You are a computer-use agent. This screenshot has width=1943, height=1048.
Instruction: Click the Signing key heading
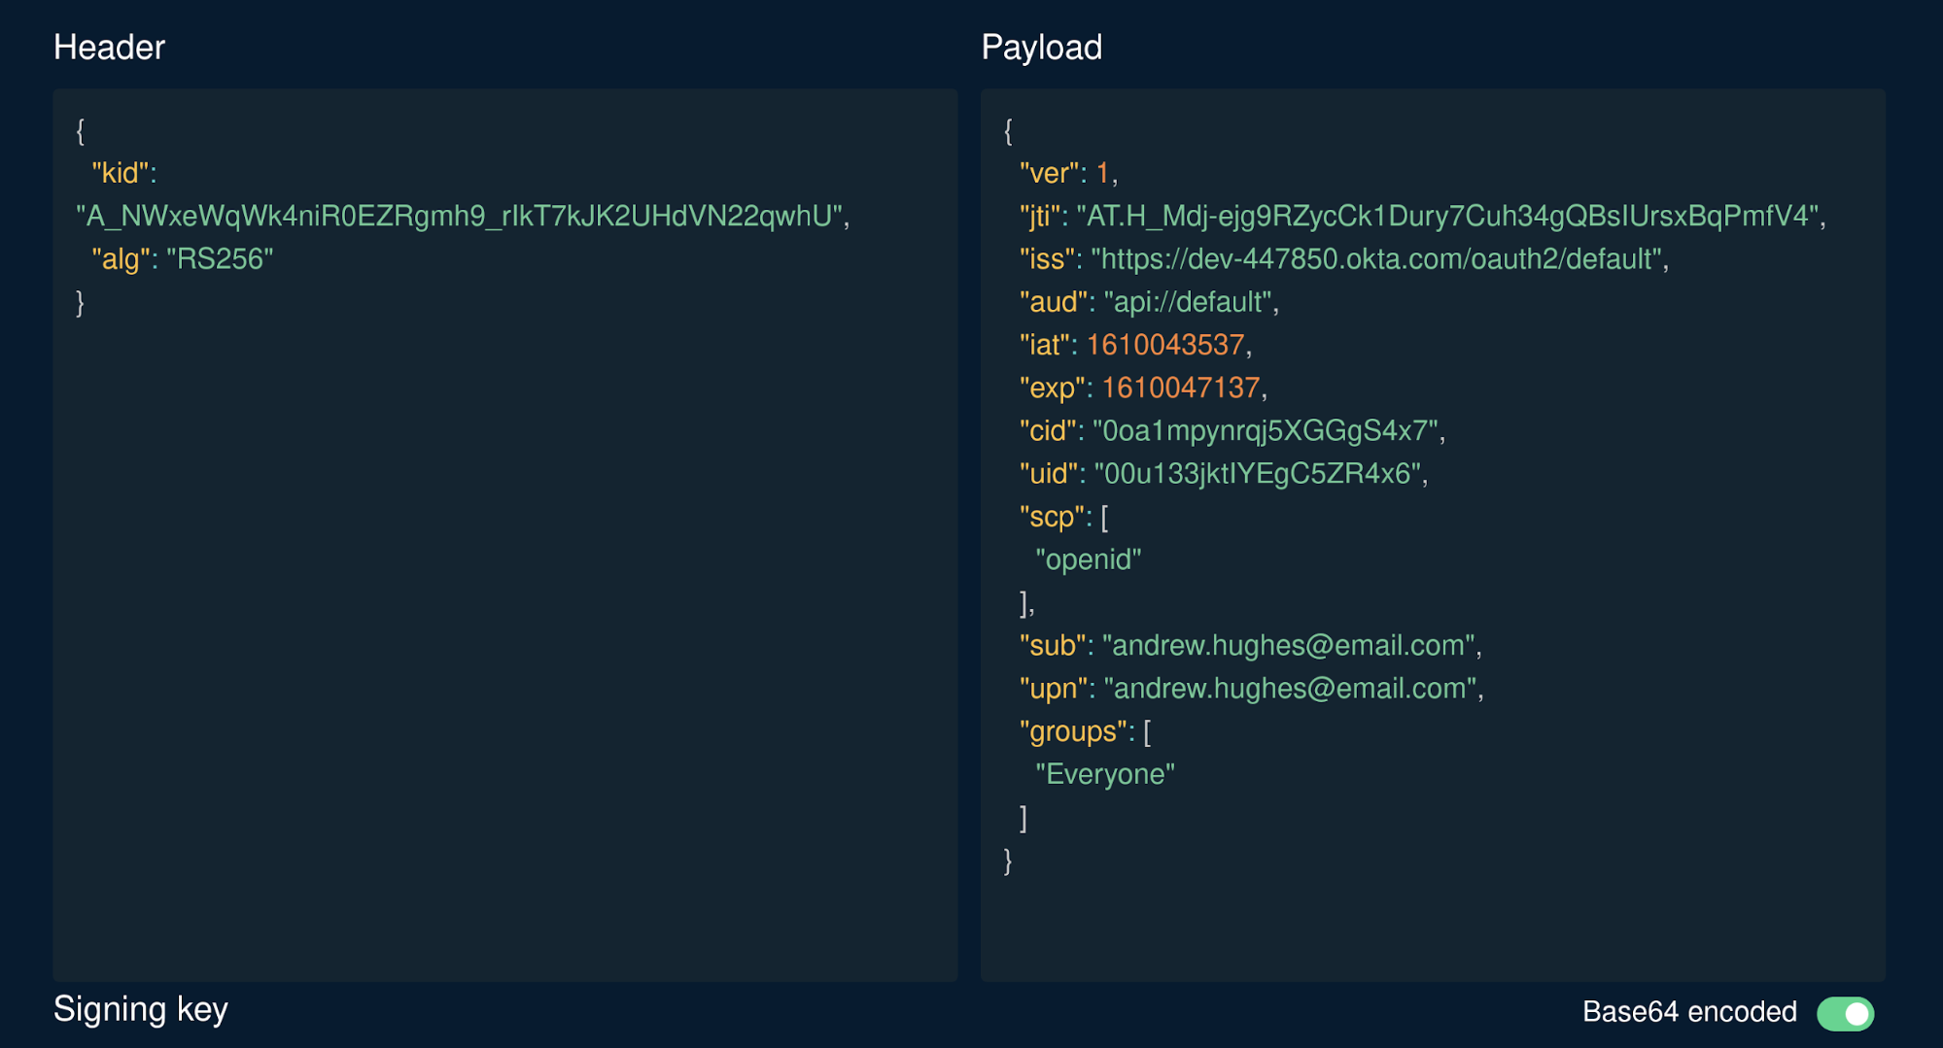pyautogui.click(x=141, y=1009)
